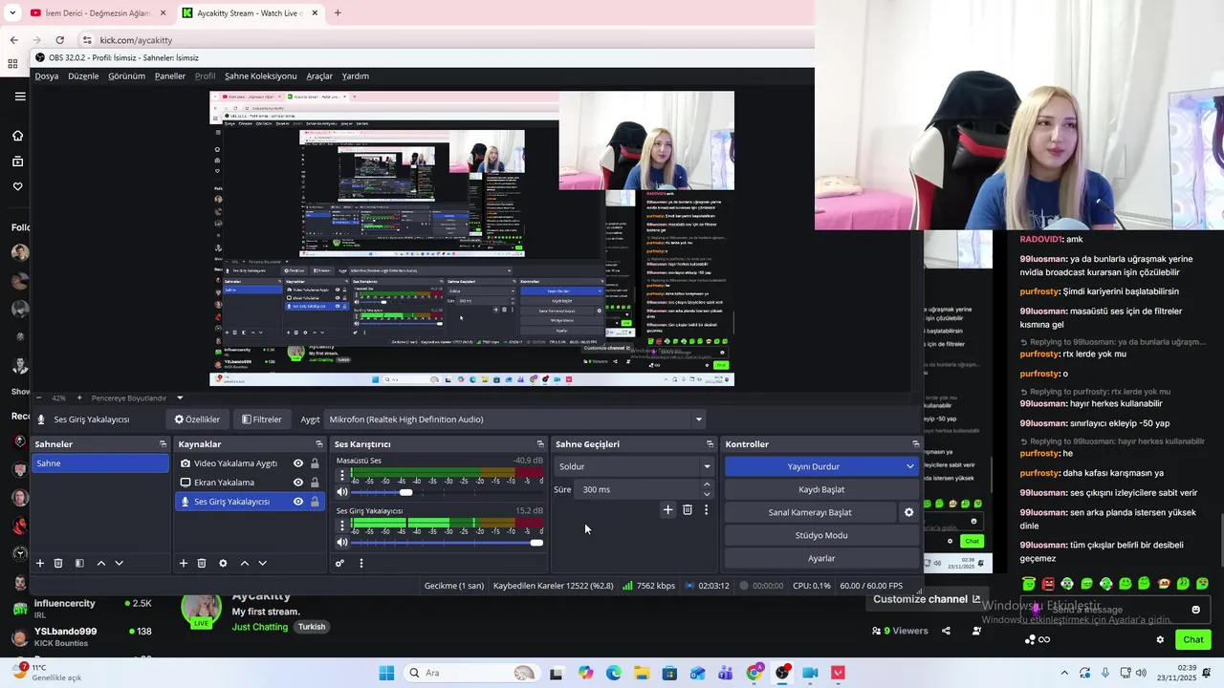The height and width of the screenshot is (688, 1224).
Task: Enable Stüdyo Modu
Action: point(821,535)
